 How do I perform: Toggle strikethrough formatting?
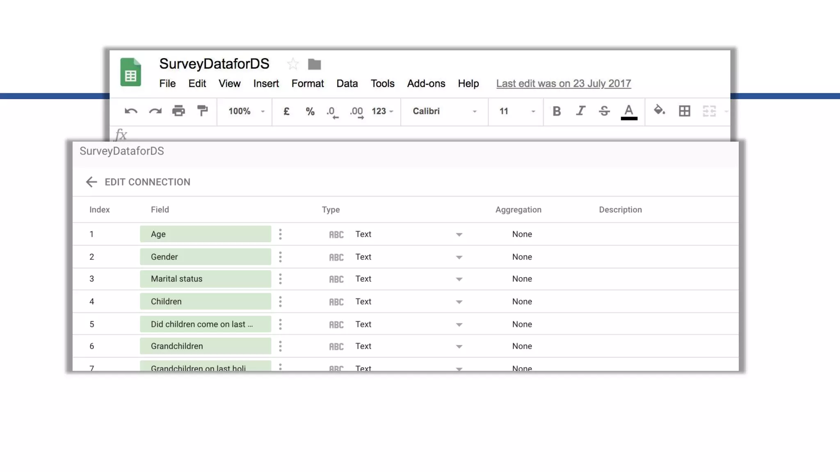click(x=604, y=111)
